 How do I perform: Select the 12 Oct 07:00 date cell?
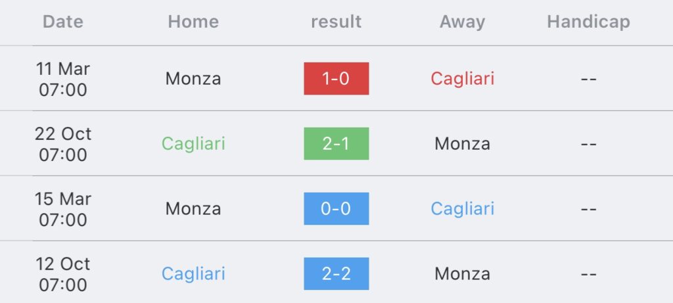63,273
